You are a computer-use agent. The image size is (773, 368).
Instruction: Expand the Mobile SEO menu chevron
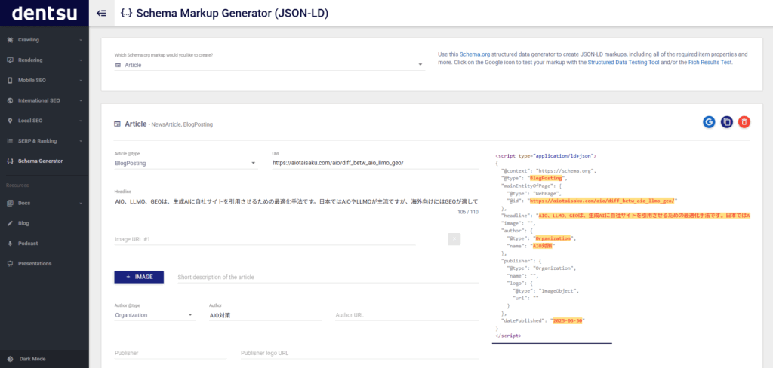80,80
